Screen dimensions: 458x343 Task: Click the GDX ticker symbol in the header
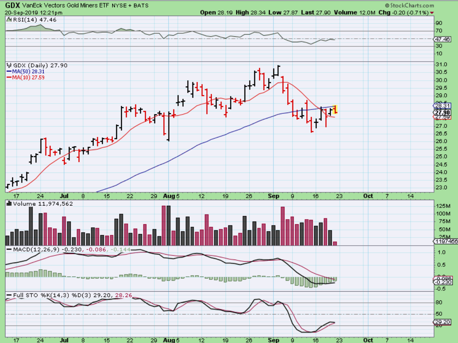13,5
